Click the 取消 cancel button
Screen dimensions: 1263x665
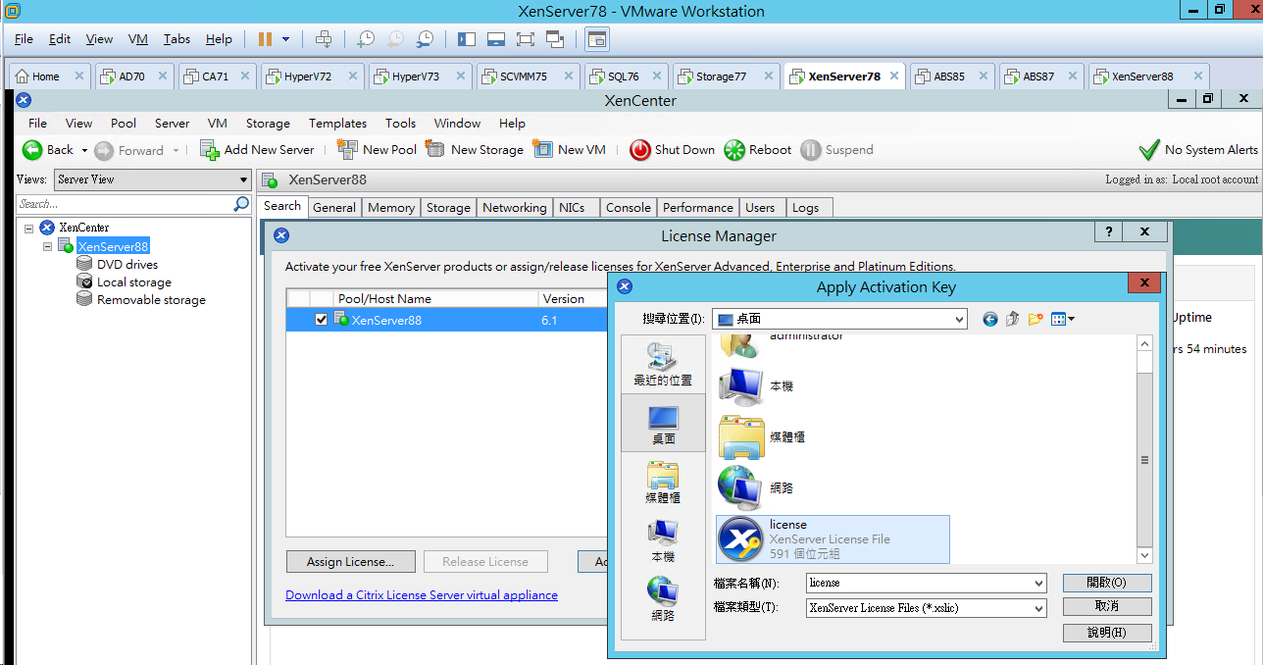coord(1107,607)
